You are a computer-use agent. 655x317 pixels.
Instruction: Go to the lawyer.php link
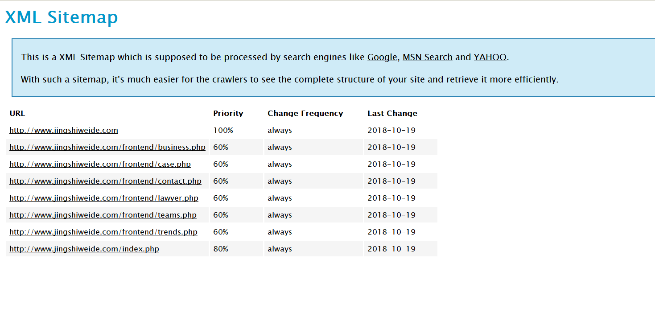(x=104, y=198)
